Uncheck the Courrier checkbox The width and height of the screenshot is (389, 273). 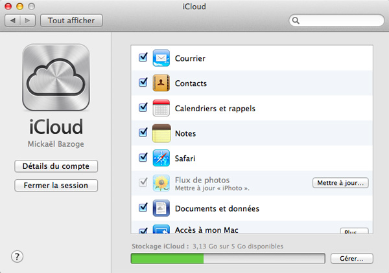143,57
